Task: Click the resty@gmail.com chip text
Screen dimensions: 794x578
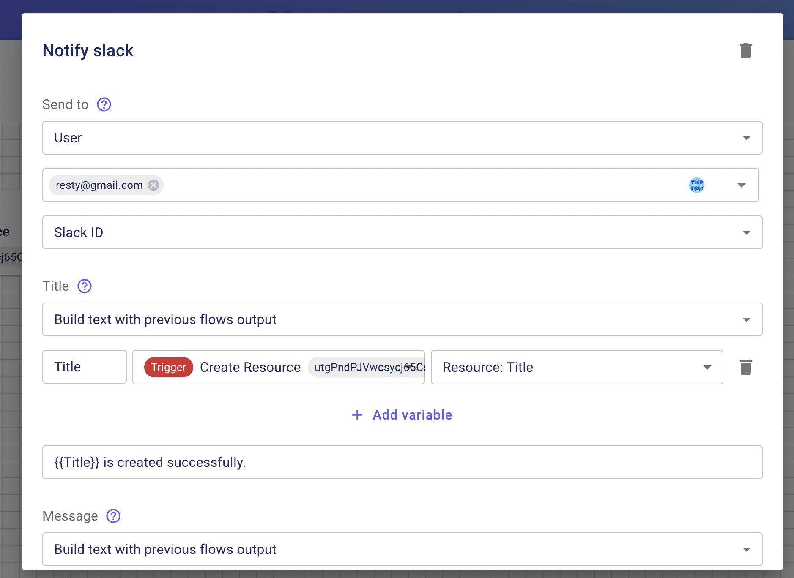Action: point(99,185)
